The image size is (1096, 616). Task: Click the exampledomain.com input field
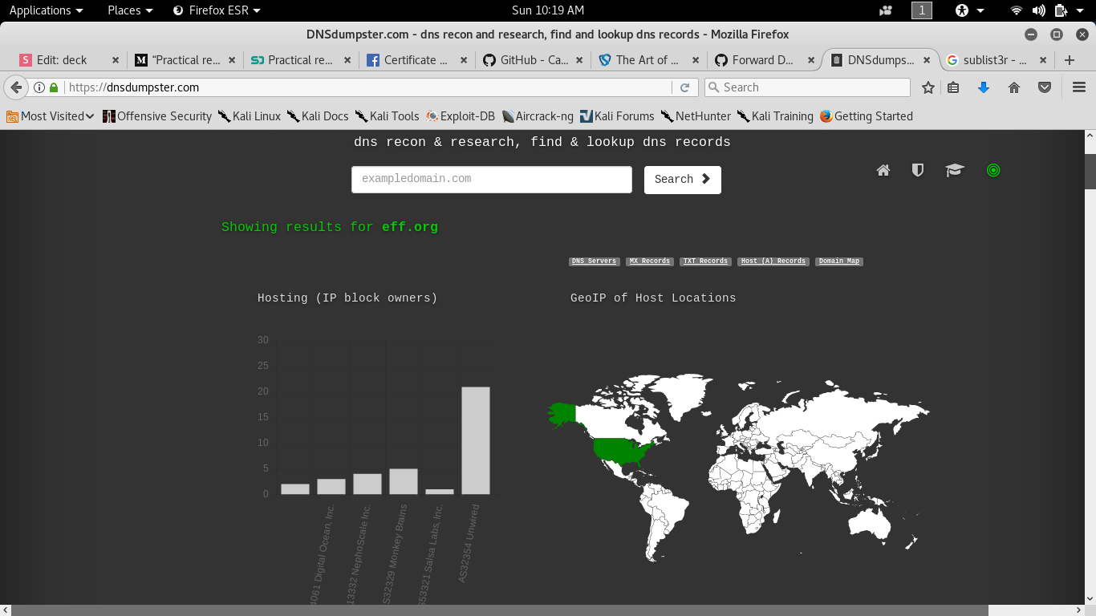[492, 180]
